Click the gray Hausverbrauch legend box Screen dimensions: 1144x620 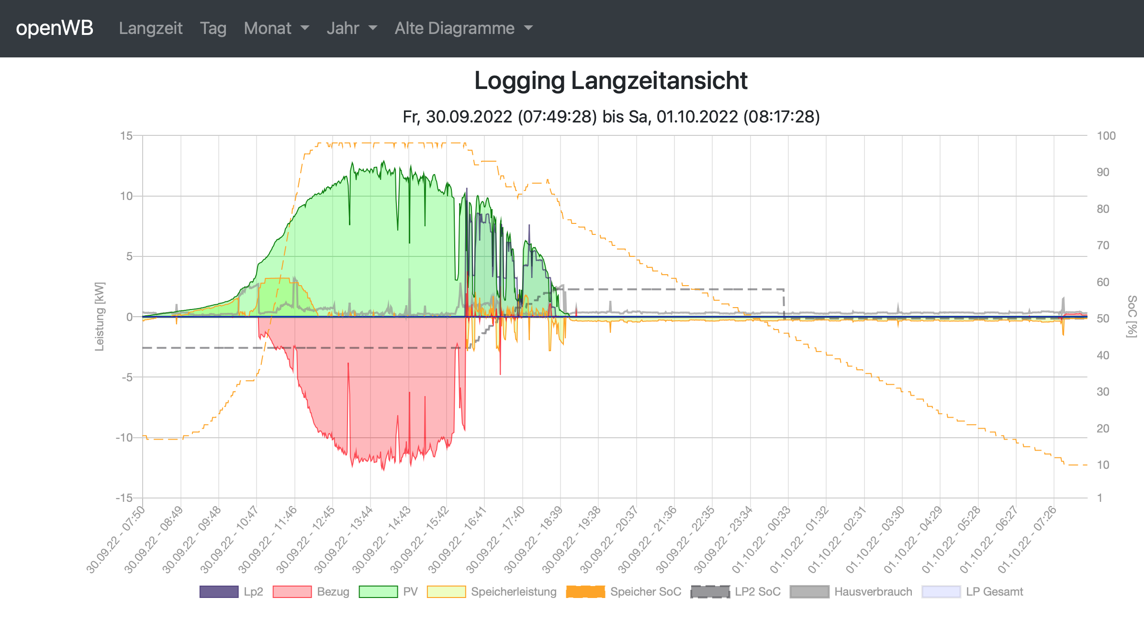tap(809, 592)
